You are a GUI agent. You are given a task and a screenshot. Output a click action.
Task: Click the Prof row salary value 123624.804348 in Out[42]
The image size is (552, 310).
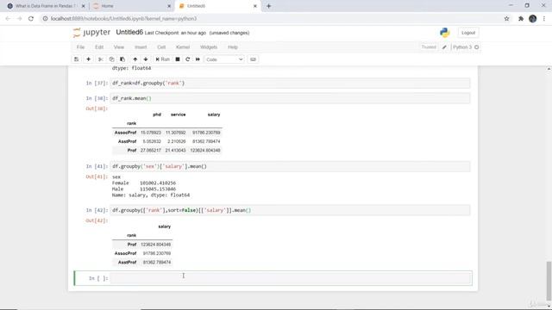pyautogui.click(x=155, y=245)
